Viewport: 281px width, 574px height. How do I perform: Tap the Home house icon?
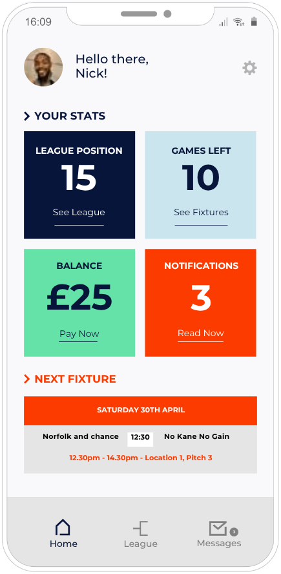(63, 527)
